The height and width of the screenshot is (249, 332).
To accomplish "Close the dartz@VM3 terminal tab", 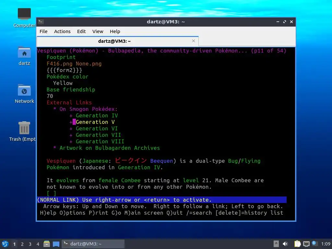I will click(193, 41).
